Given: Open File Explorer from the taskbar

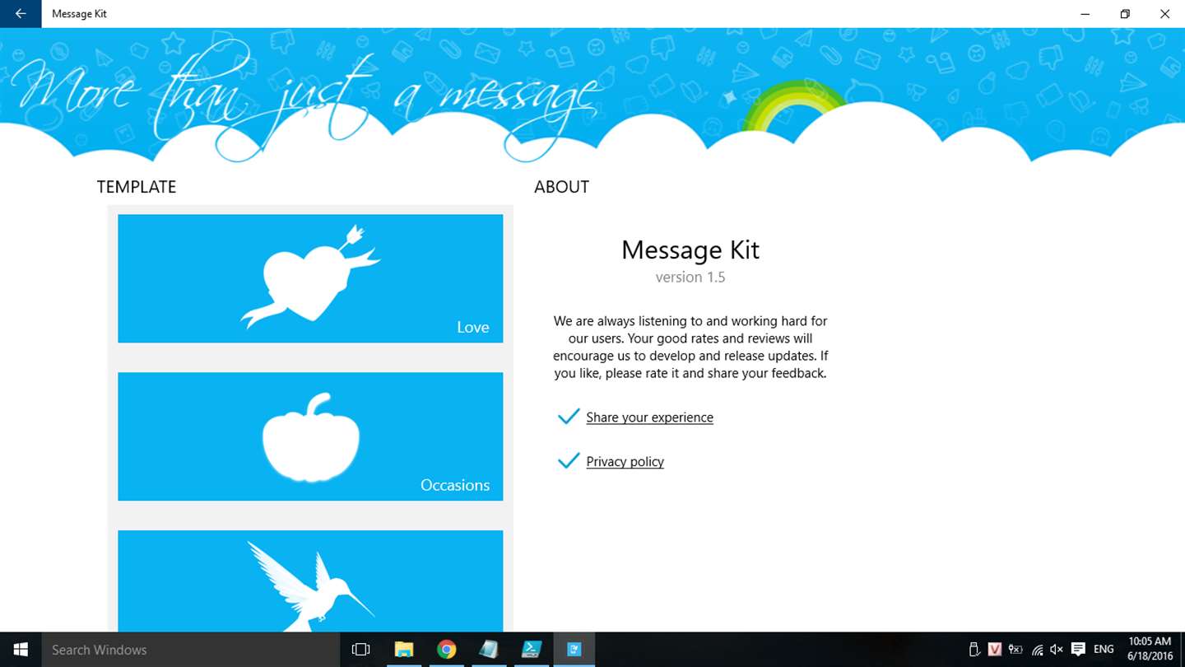Looking at the screenshot, I should [403, 650].
